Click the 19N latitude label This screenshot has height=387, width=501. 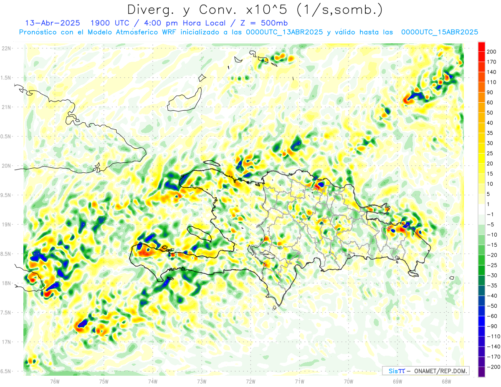point(7,225)
